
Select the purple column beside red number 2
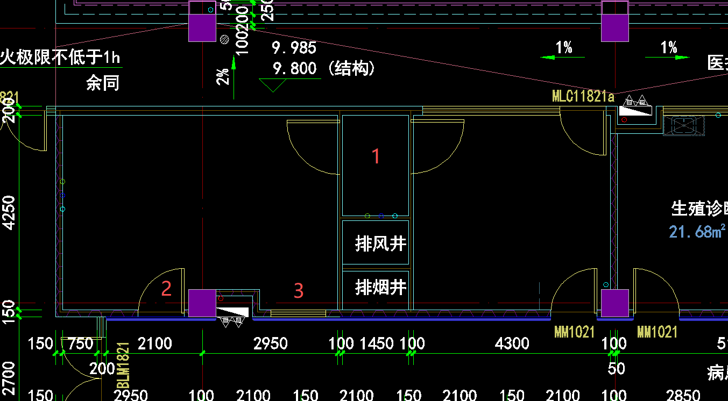(202, 303)
